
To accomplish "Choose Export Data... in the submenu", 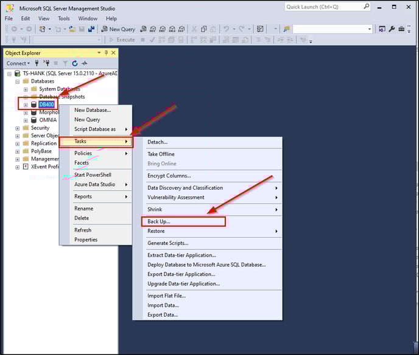I will click(207, 315).
